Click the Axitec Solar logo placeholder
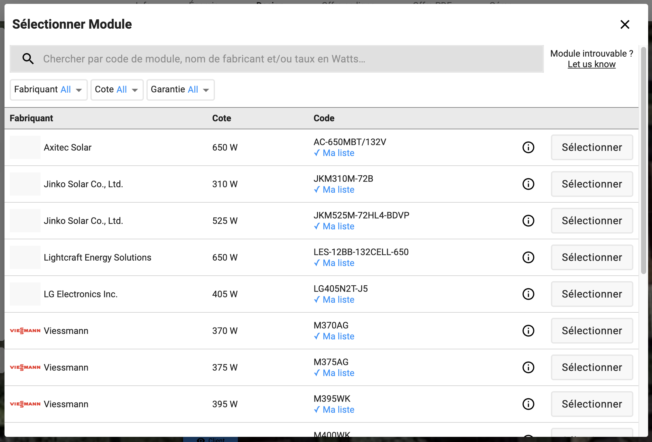This screenshot has height=442, width=652. click(x=25, y=147)
